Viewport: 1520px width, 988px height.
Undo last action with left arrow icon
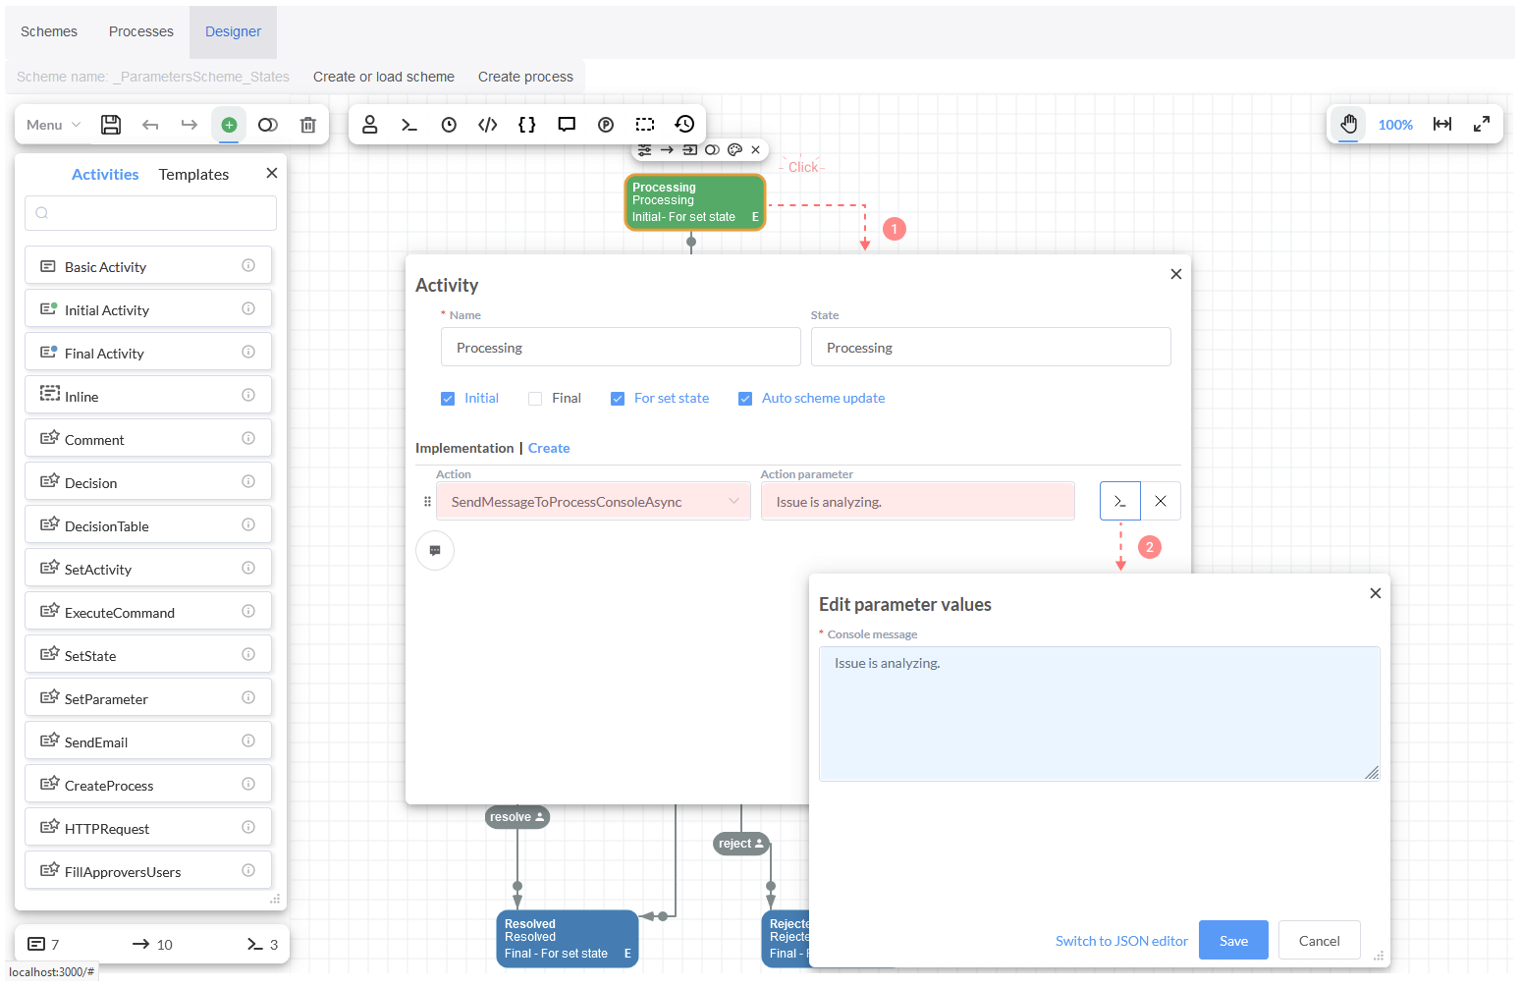[150, 125]
